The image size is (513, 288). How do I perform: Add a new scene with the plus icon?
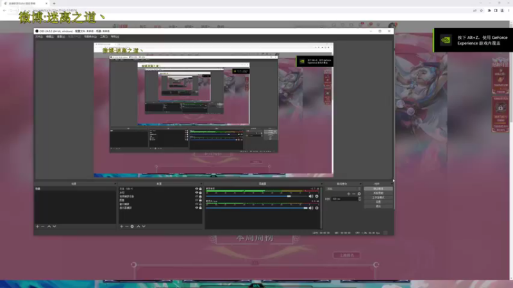(x=37, y=227)
